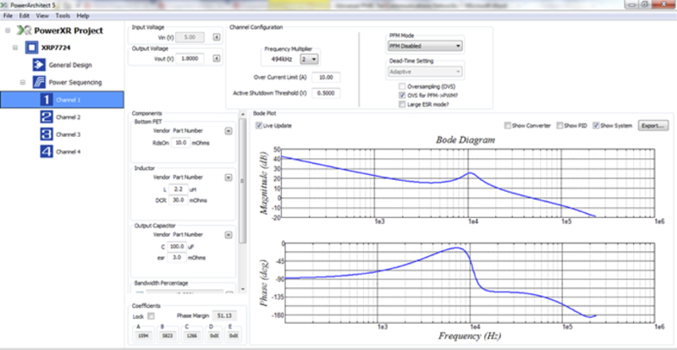Open the Help menu
This screenshot has height=350, width=677.
tap(83, 15)
